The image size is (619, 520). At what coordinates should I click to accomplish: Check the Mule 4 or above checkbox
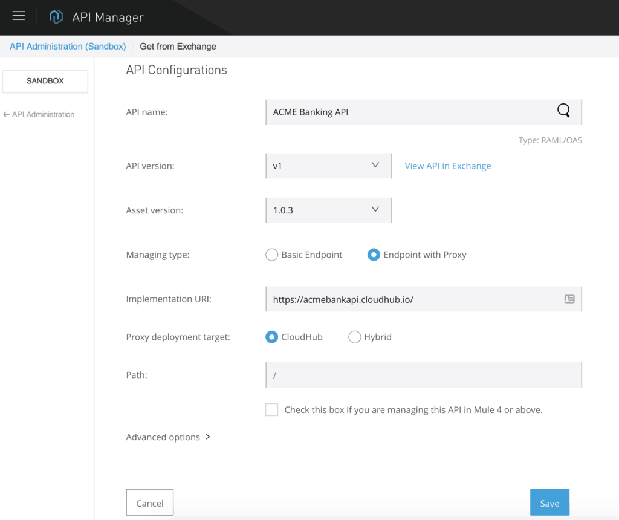tap(271, 409)
